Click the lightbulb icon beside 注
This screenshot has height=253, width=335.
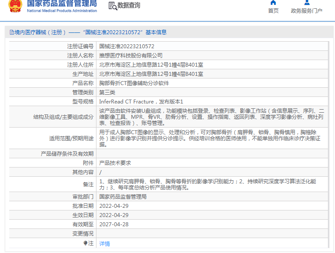coord(86,243)
